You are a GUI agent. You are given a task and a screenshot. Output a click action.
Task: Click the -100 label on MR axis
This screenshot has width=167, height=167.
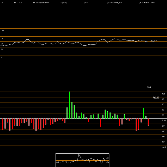[164, 147]
